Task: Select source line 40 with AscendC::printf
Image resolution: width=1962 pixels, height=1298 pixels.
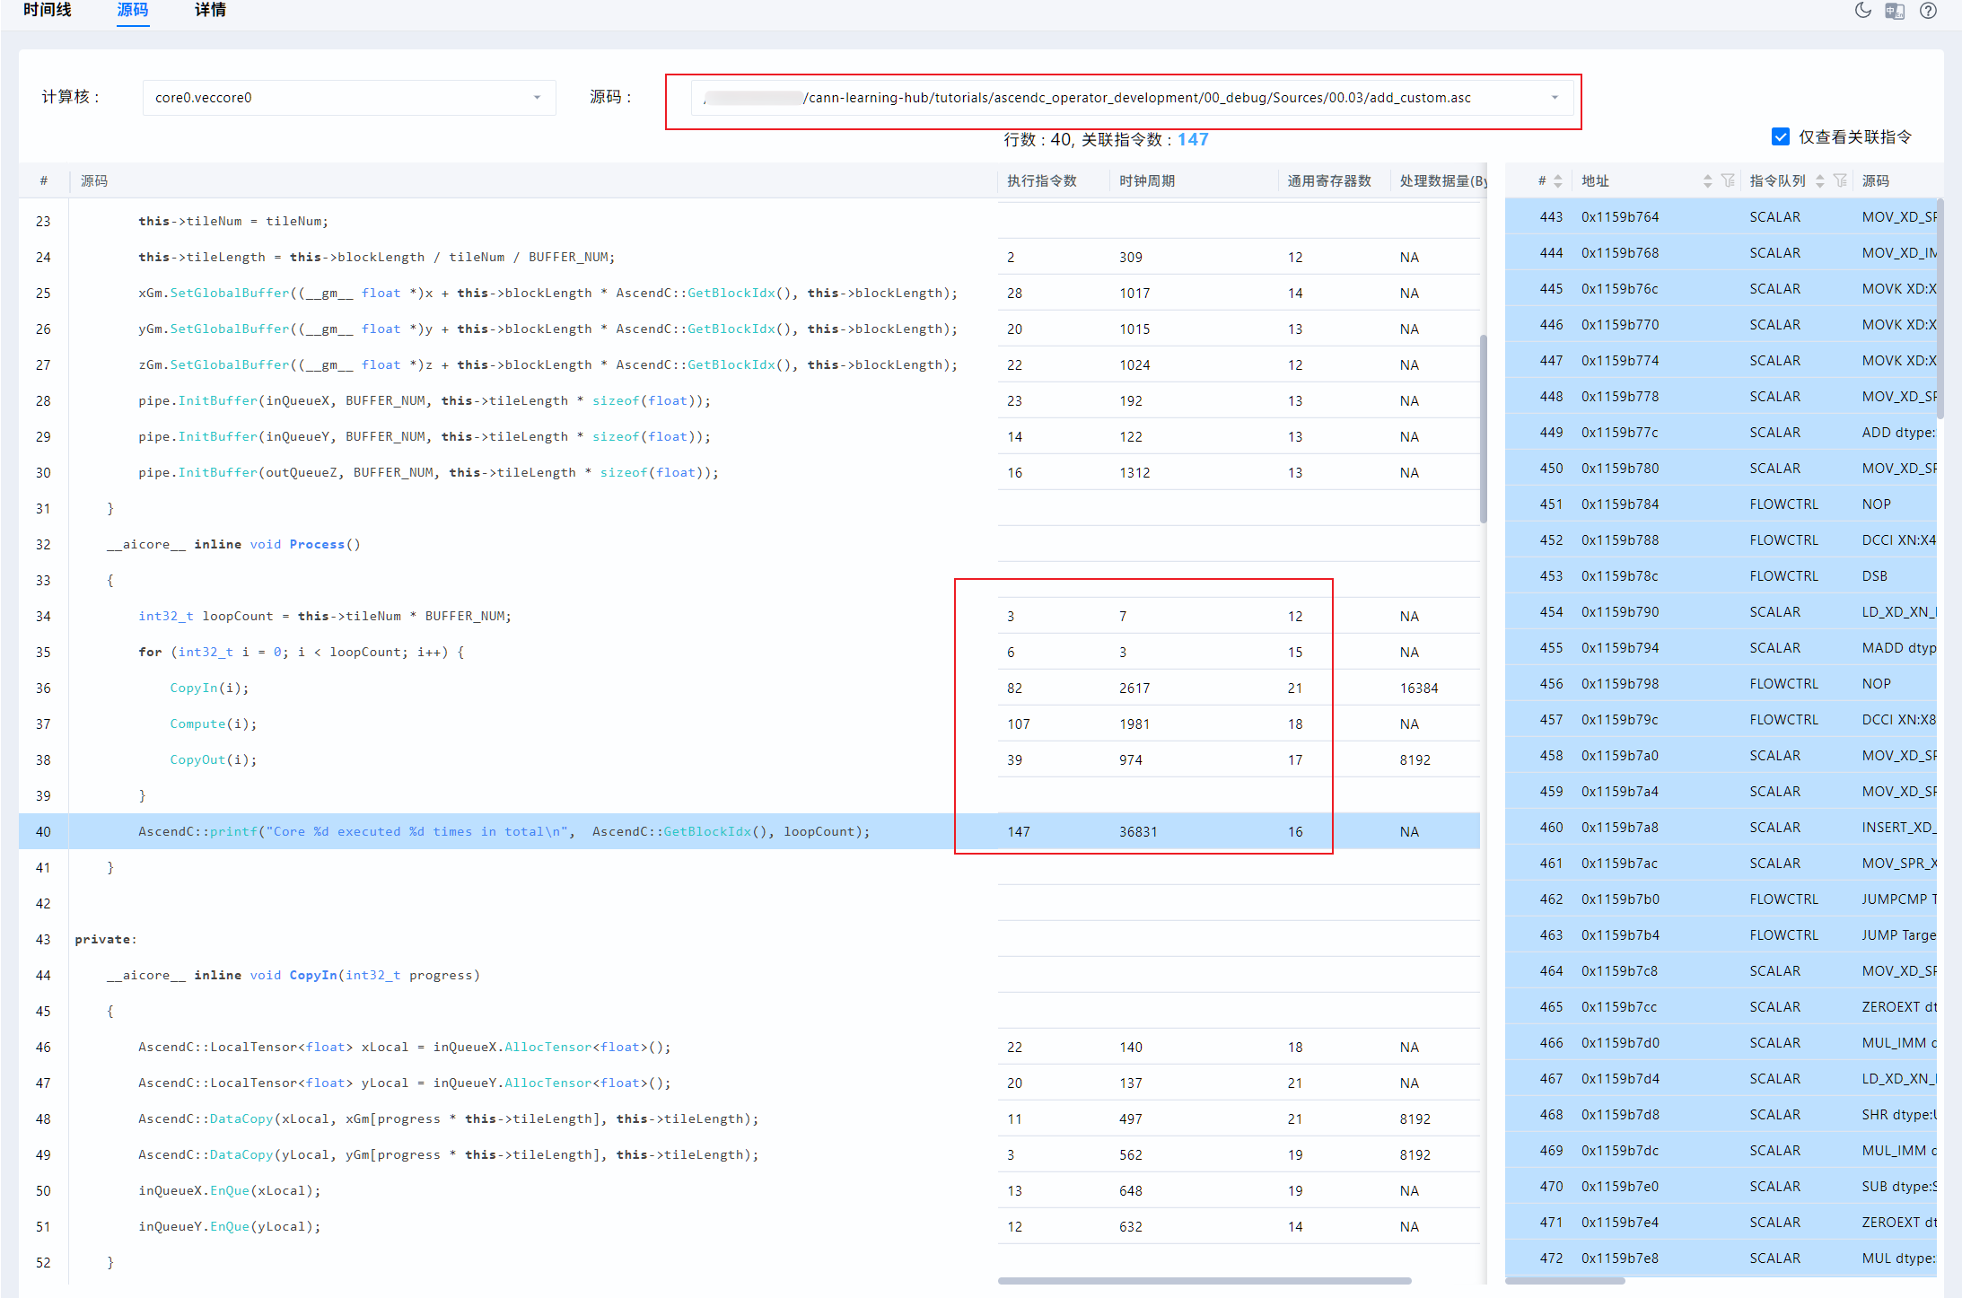Action: click(x=749, y=831)
